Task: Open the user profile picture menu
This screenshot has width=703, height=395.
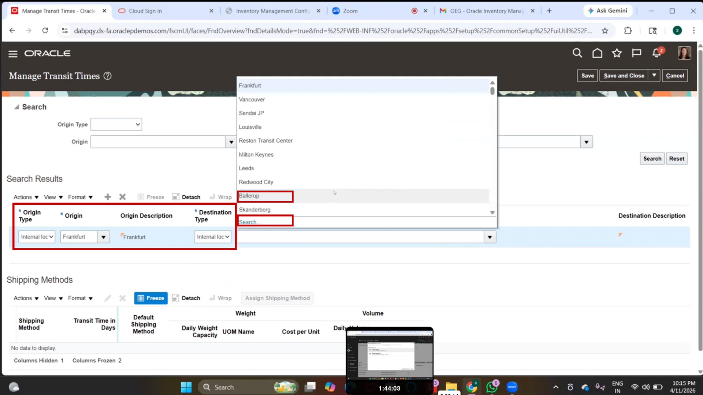Action: [684, 53]
